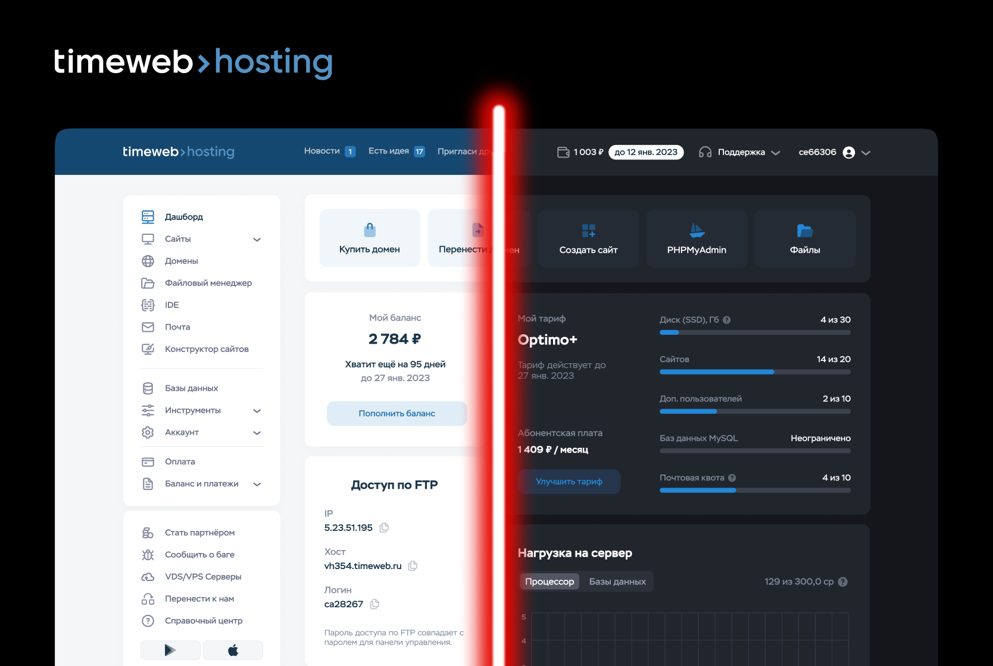This screenshot has width=993, height=666.
Task: Switch to the Процессор tab
Action: point(549,582)
